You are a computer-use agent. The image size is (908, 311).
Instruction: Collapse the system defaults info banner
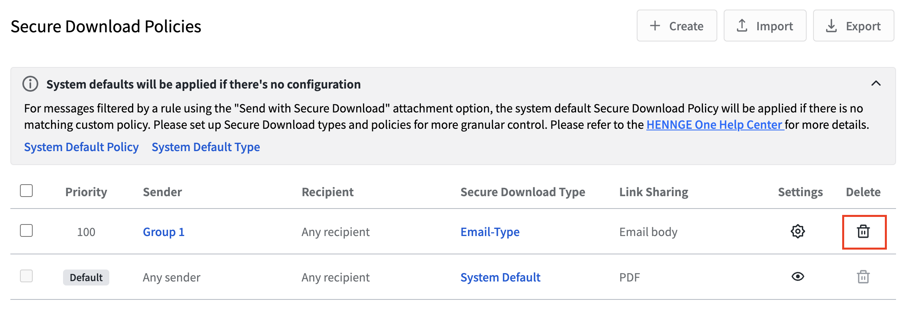[x=876, y=83]
